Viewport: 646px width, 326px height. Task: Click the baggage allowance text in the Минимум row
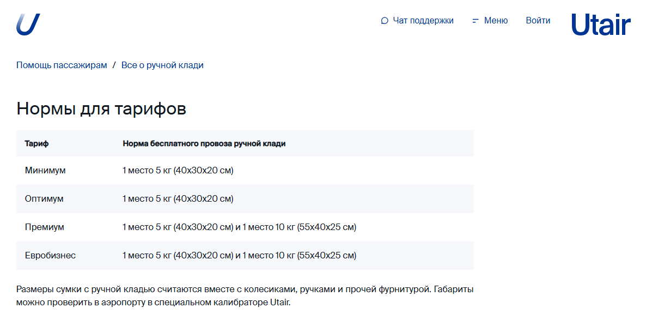(178, 170)
